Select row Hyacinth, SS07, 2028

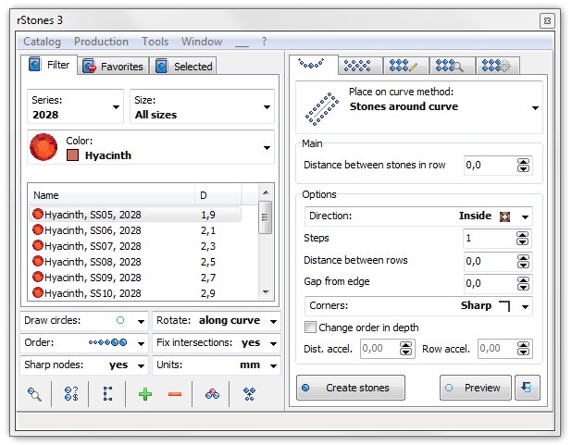(x=135, y=246)
